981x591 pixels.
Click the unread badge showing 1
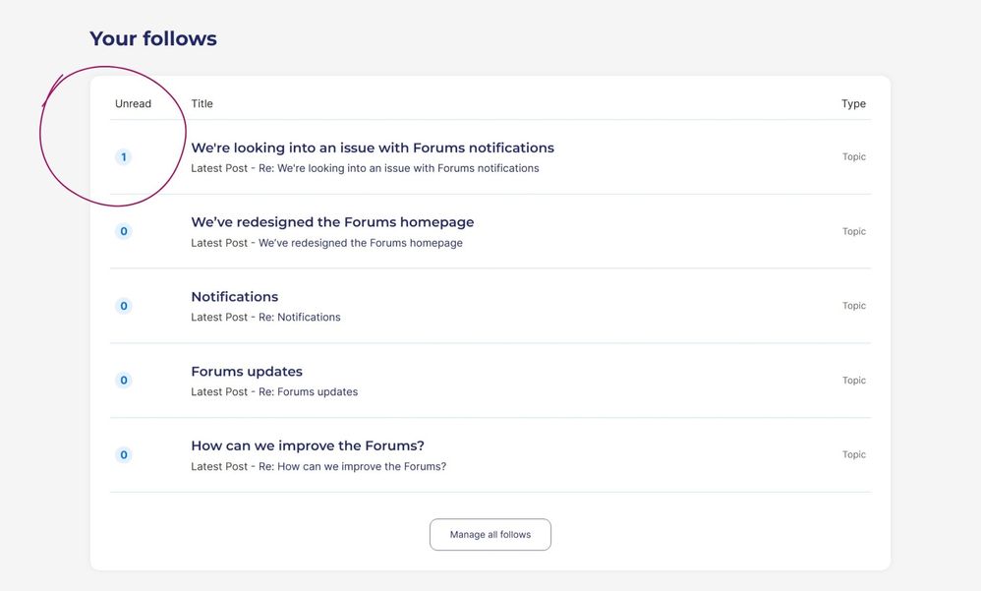click(123, 157)
